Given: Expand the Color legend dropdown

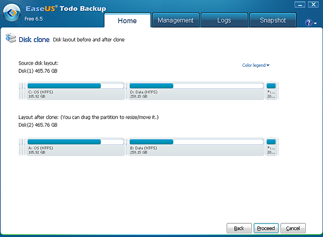Looking at the screenshot, I should [x=256, y=65].
